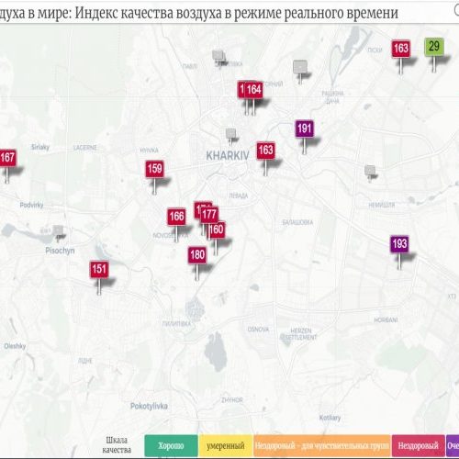Click the 151 AQI marker
Image resolution: width=459 pixels, height=459 pixels.
pyautogui.click(x=99, y=270)
